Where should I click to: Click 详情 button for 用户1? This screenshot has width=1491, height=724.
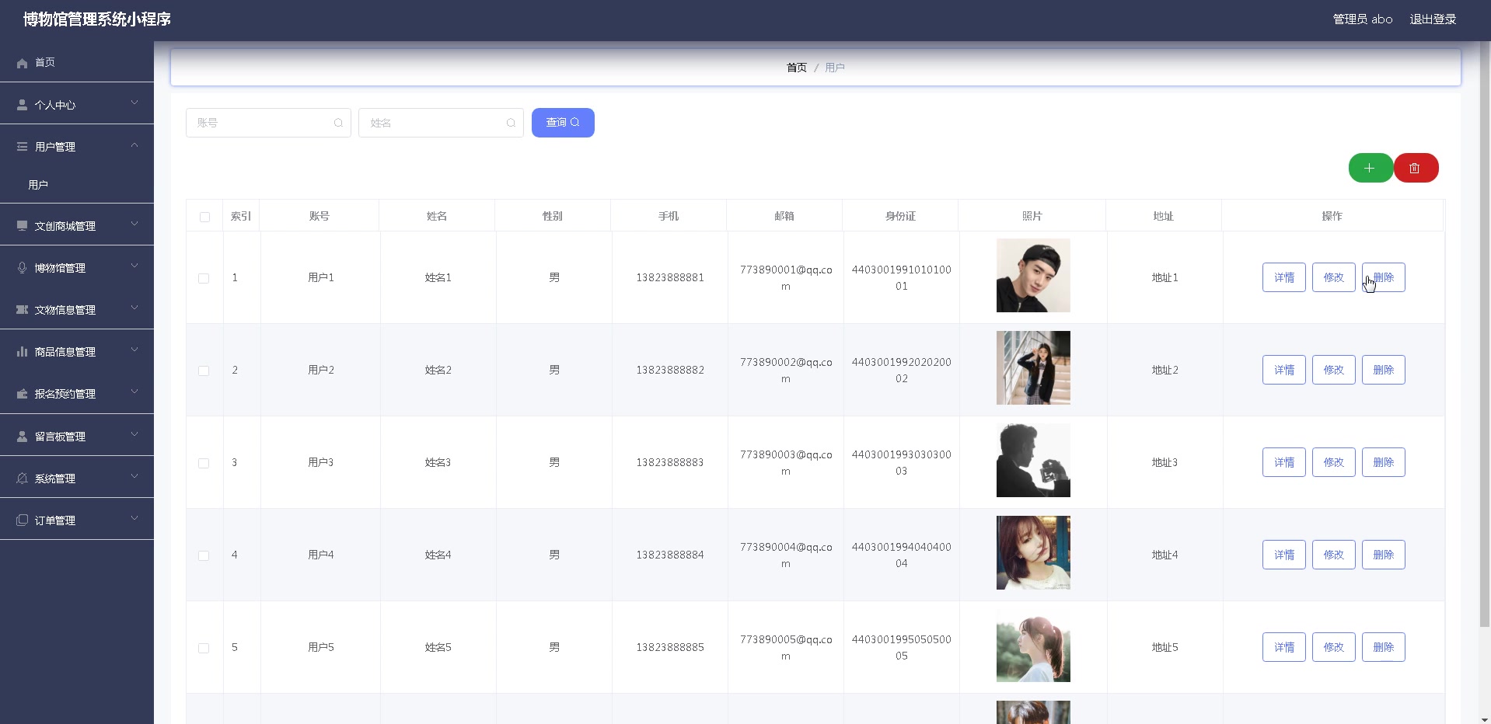coord(1284,277)
